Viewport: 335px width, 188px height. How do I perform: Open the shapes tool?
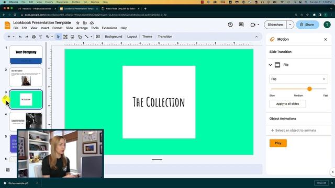tap(80, 37)
